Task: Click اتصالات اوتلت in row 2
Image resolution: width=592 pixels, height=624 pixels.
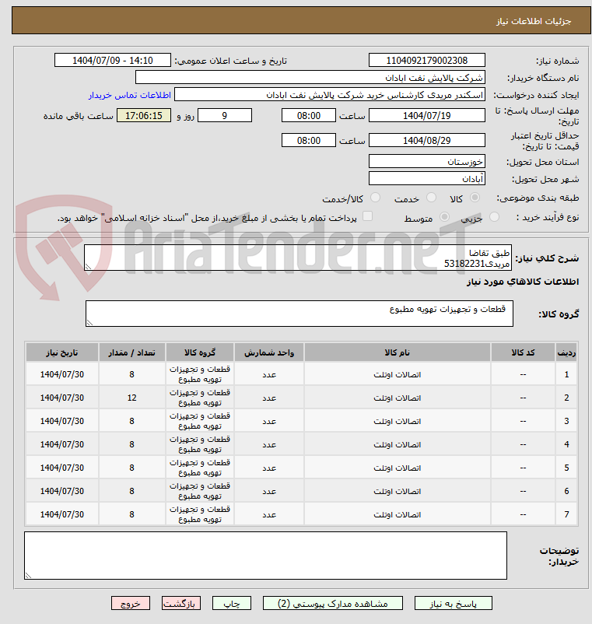Action: 397,398
